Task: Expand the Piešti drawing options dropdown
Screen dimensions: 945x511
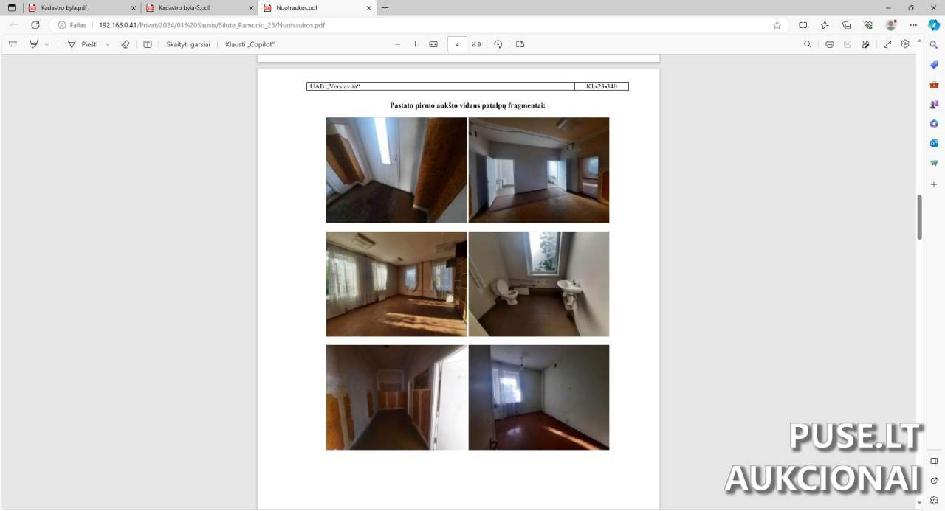Action: click(108, 44)
